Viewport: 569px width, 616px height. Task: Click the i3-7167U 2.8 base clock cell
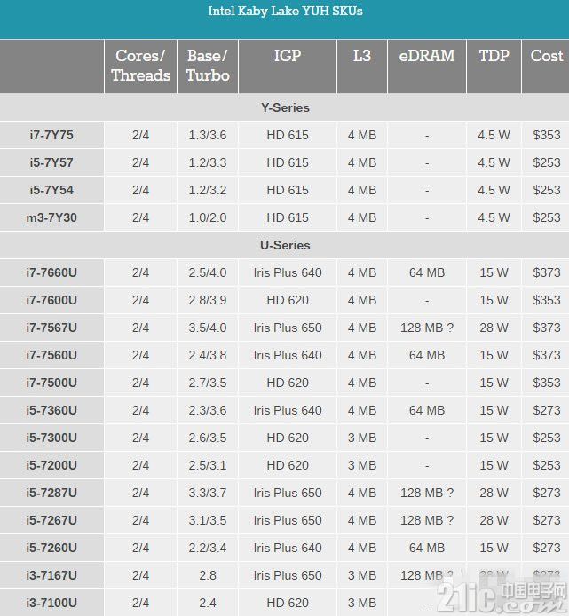pyautogui.click(x=208, y=575)
